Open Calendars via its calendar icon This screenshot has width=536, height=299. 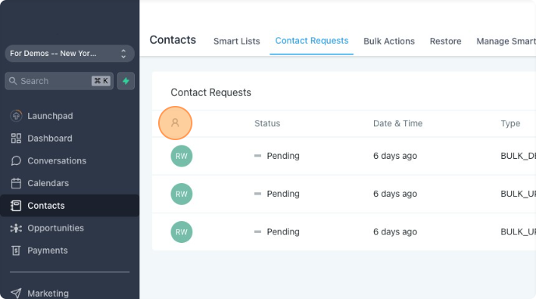16,183
